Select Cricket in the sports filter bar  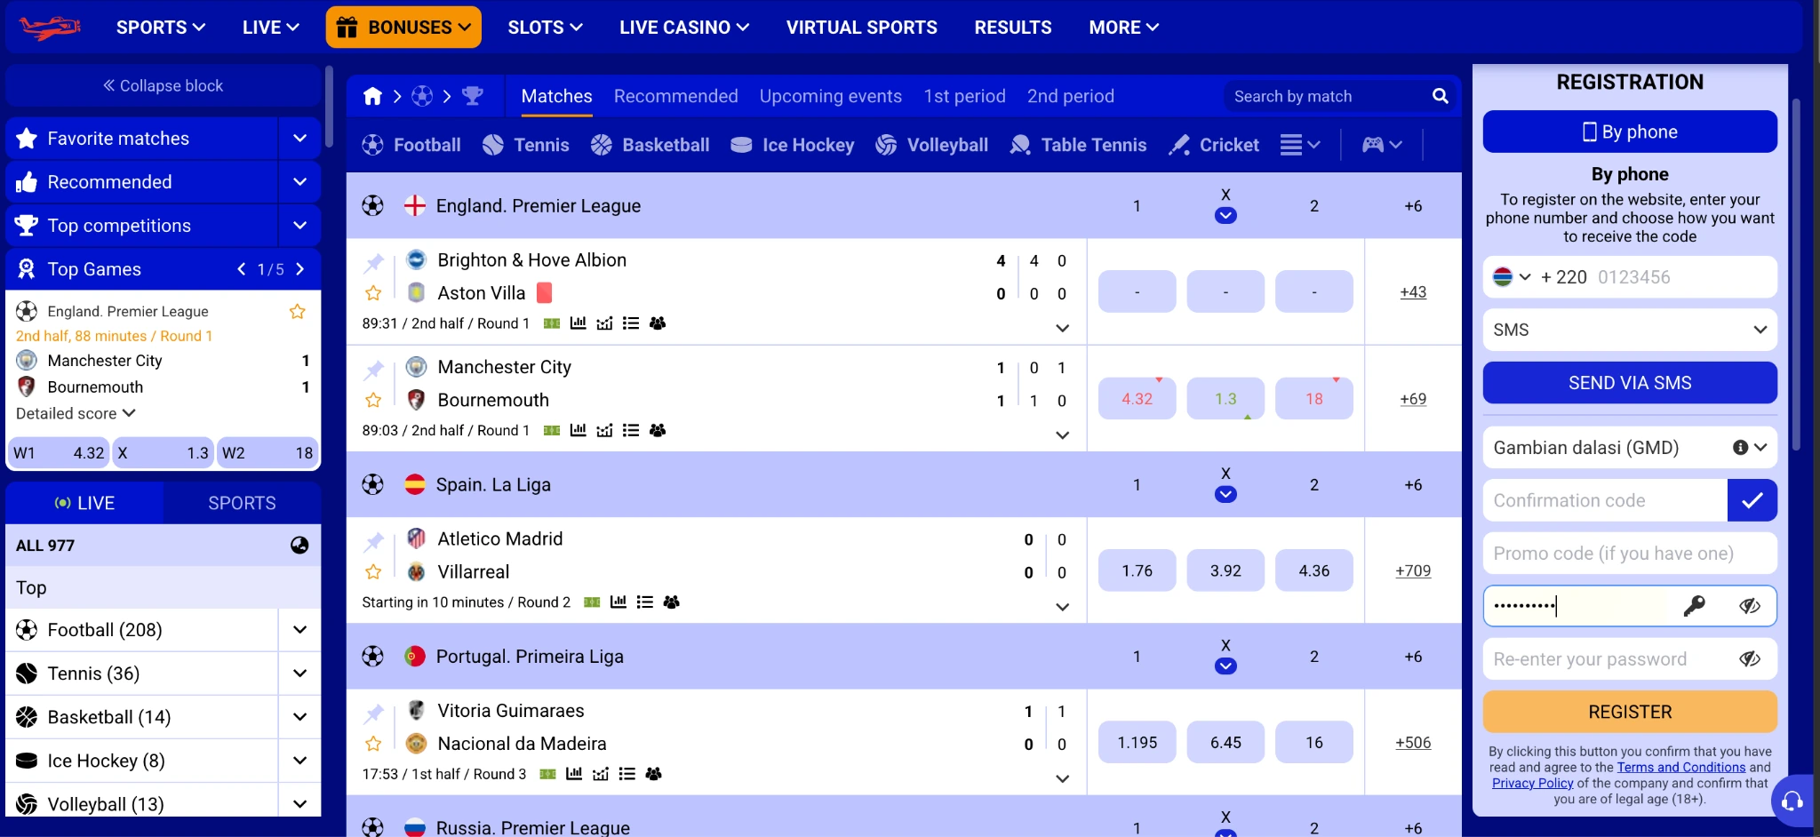pos(1214,145)
